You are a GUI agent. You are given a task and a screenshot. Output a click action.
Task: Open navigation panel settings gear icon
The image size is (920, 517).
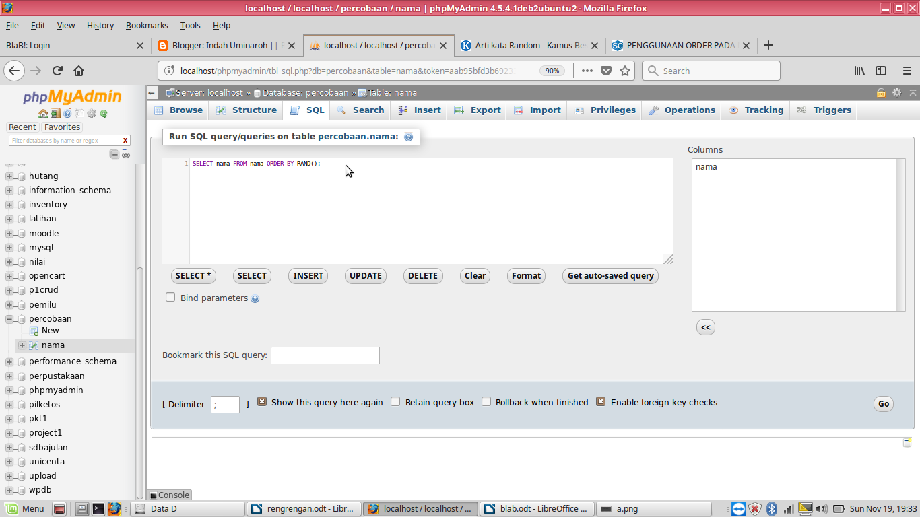pyautogui.click(x=92, y=114)
